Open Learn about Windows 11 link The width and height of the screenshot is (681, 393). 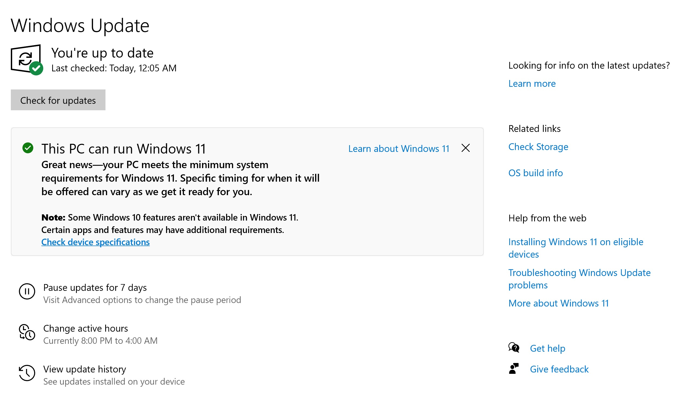point(399,149)
